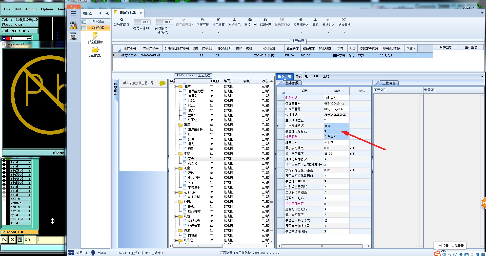Click the 内部审核 printer icon
486x256 pixels.
click(x=202, y=19)
